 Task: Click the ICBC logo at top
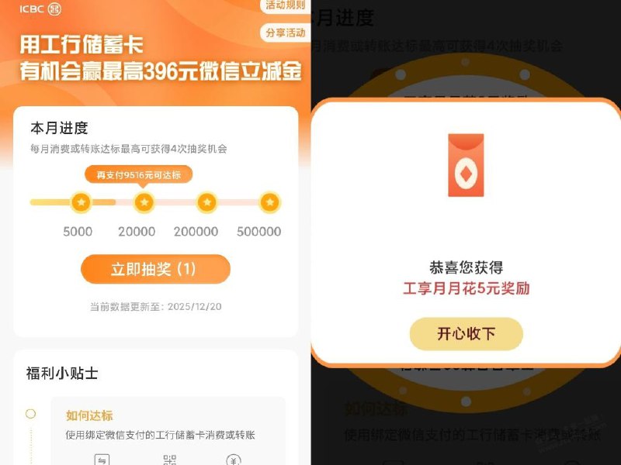(x=40, y=9)
